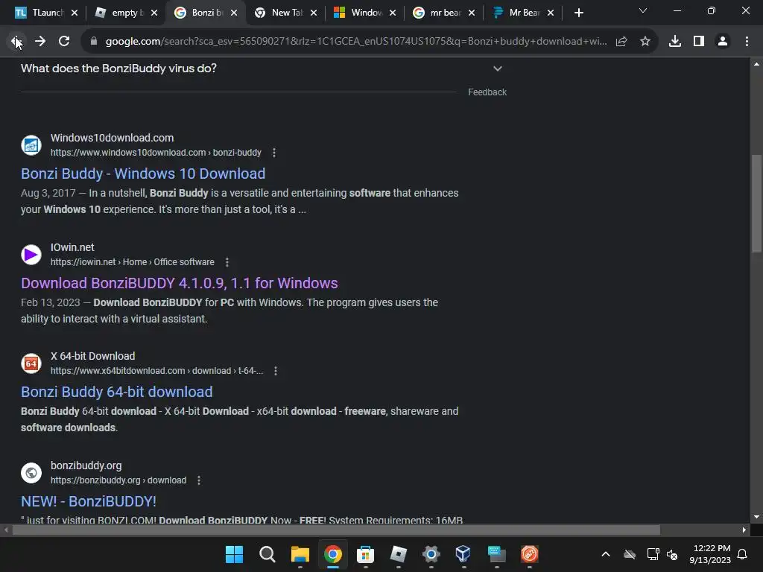This screenshot has width=763, height=572.
Task: Click Chrome icon in taskbar
Action: pos(333,554)
